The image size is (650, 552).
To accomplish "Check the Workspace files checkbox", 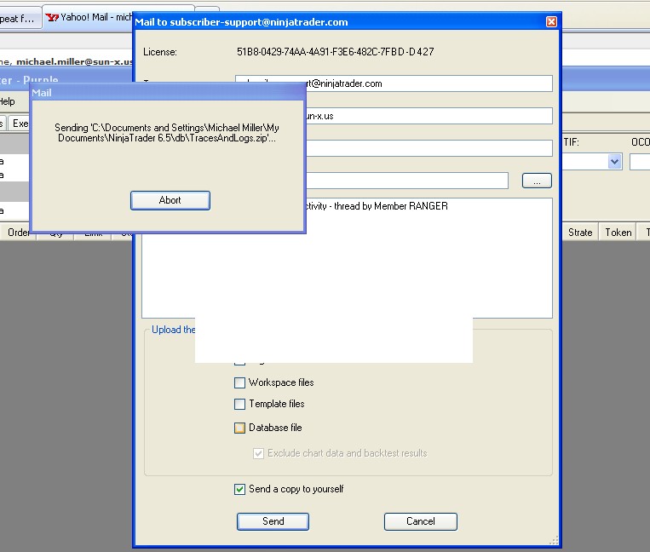I will [x=239, y=382].
